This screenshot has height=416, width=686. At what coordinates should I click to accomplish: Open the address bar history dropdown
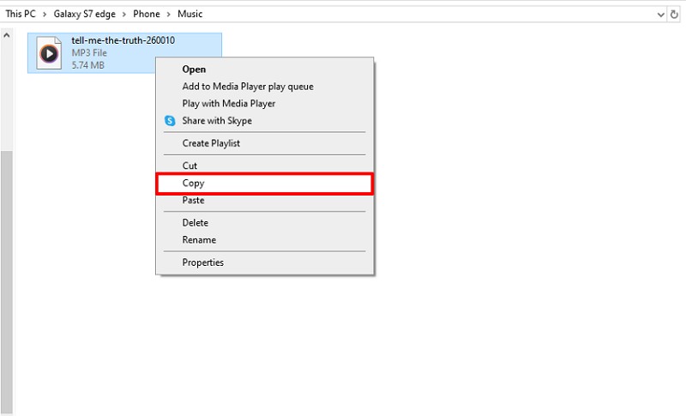point(660,15)
